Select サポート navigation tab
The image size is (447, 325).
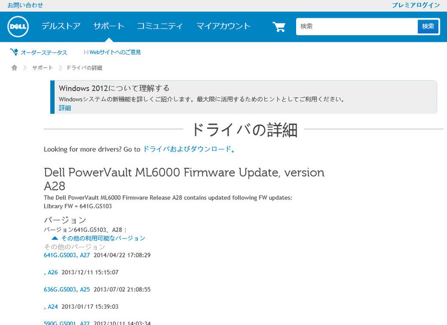coord(108,26)
